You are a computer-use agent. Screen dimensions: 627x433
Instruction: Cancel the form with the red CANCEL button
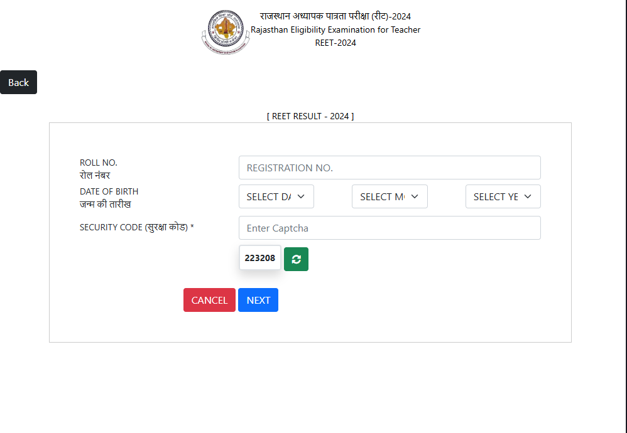point(210,300)
